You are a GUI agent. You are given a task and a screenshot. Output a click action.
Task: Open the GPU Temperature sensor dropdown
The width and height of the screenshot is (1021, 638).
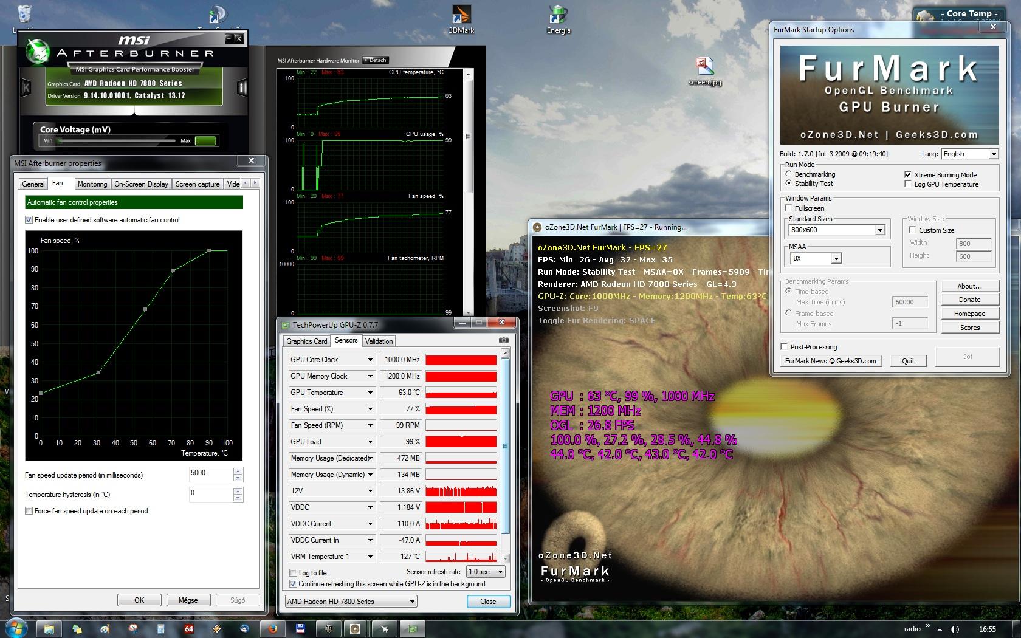[x=370, y=393]
